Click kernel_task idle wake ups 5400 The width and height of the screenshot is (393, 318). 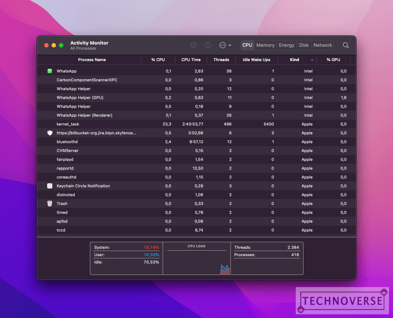[269, 124]
